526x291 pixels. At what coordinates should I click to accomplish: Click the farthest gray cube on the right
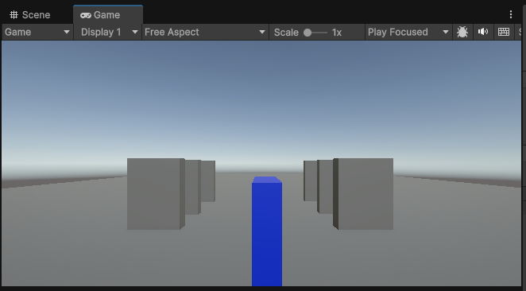pos(311,180)
